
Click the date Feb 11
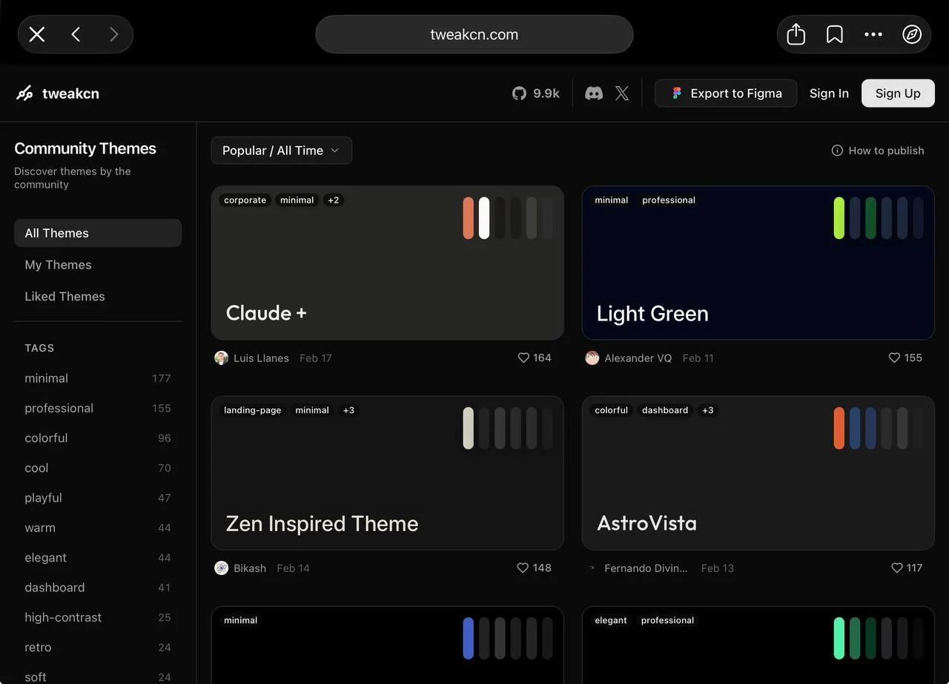pos(698,358)
